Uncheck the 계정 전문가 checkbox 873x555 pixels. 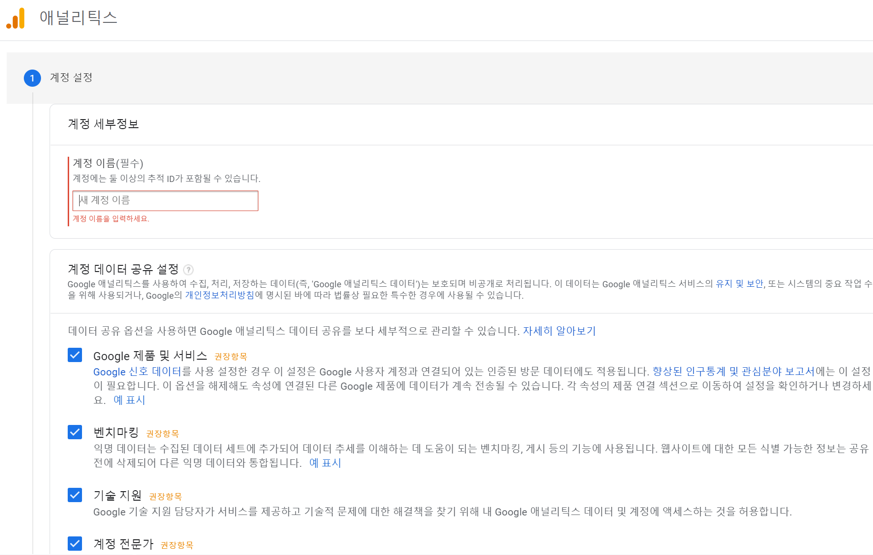pyautogui.click(x=75, y=544)
